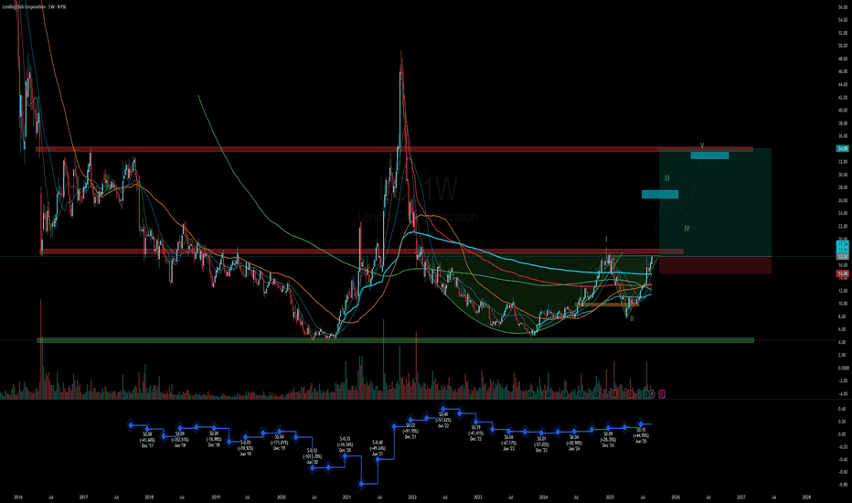Click the -0.60 label on the EPS pane scale
This screenshot has height=503, width=852.
click(x=842, y=472)
